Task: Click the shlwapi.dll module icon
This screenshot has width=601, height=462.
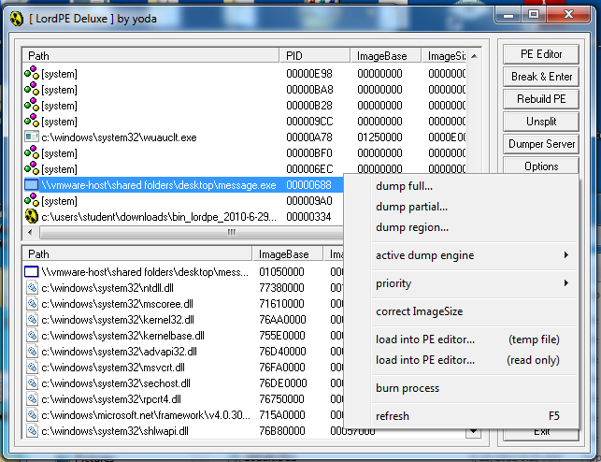Action: tap(32, 431)
